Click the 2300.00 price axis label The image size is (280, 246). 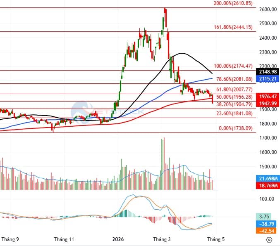click(x=268, y=52)
